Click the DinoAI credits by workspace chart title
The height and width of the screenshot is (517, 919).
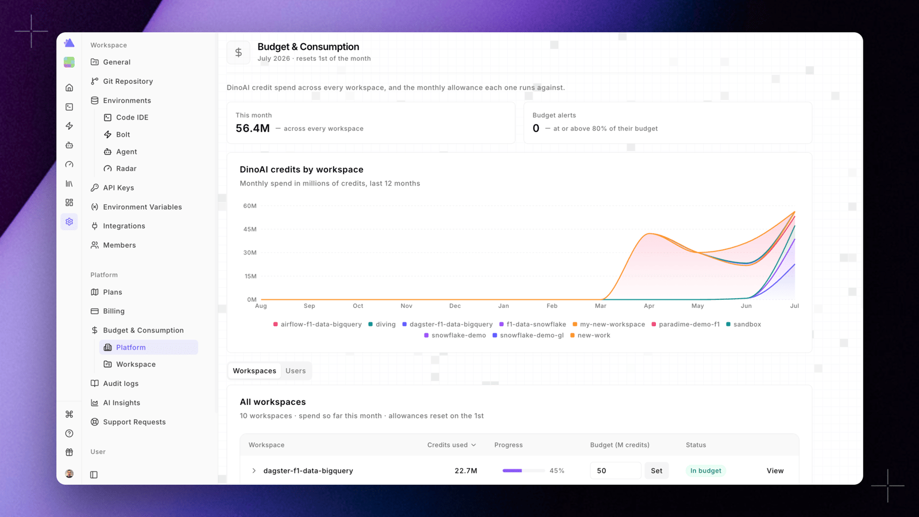(x=302, y=169)
